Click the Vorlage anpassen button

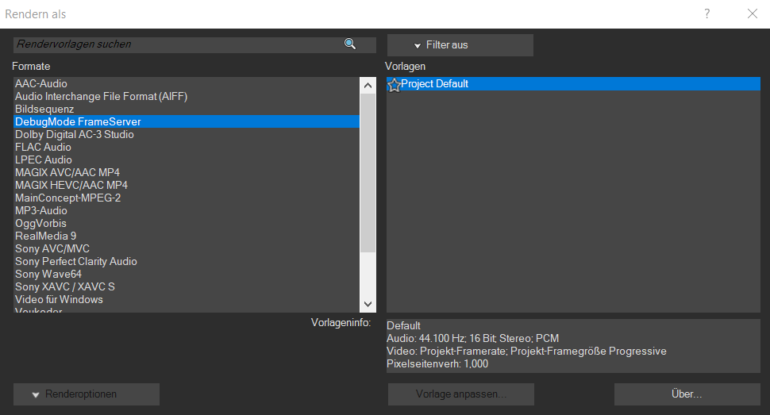coord(460,394)
